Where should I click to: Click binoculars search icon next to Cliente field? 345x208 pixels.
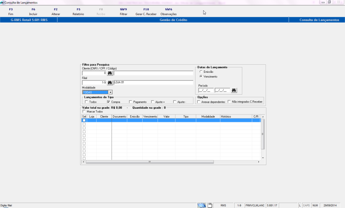point(110,73)
